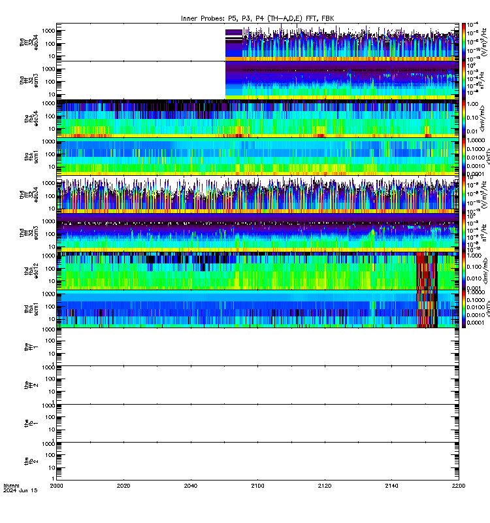Click the <|mV/m|> unit label beside tha fbk edc34

click(483, 118)
